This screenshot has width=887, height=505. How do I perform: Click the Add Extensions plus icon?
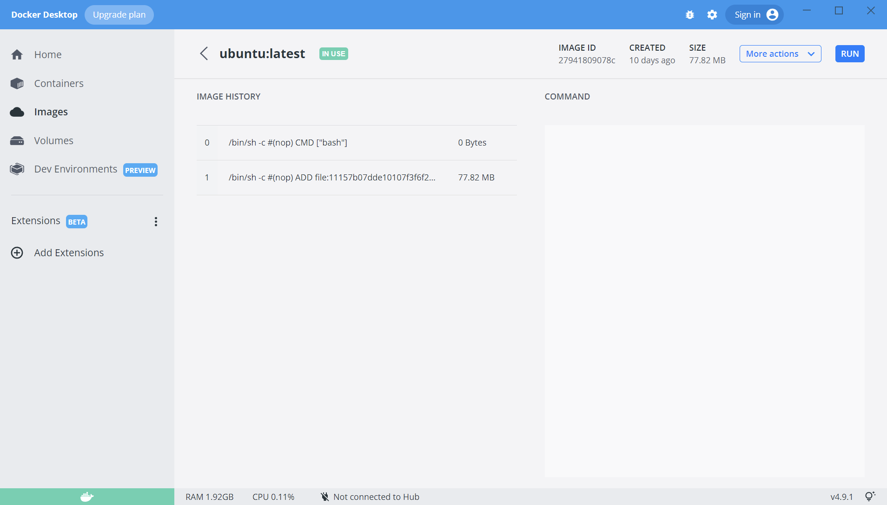point(17,252)
